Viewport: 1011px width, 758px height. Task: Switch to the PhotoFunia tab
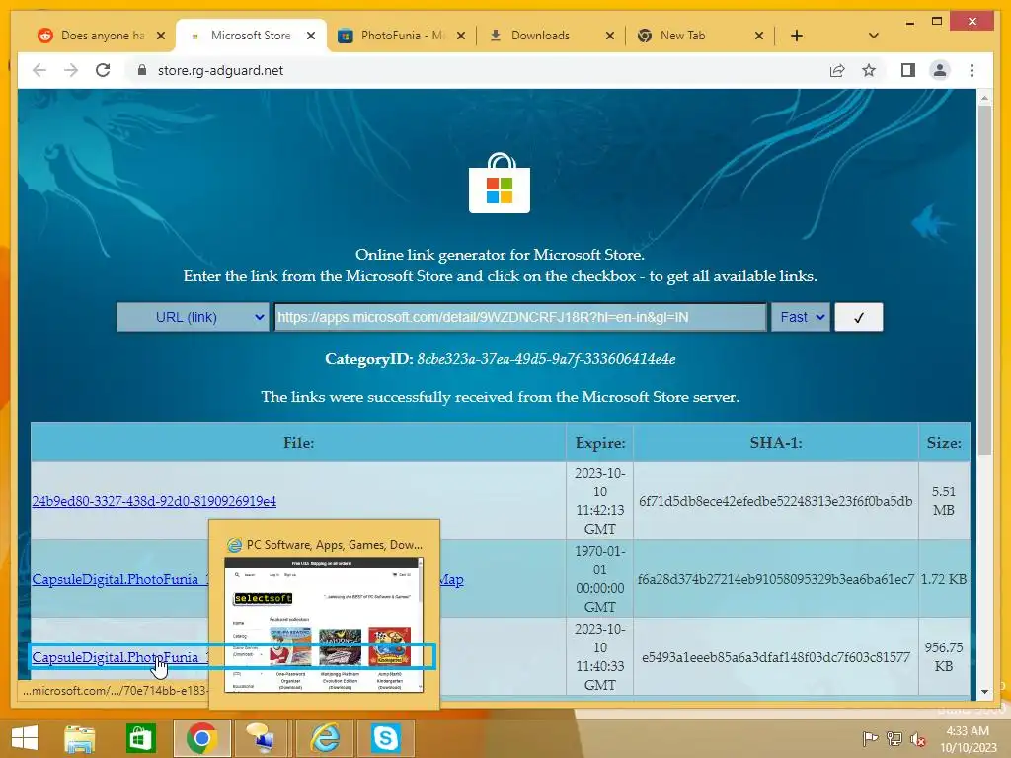tap(403, 36)
